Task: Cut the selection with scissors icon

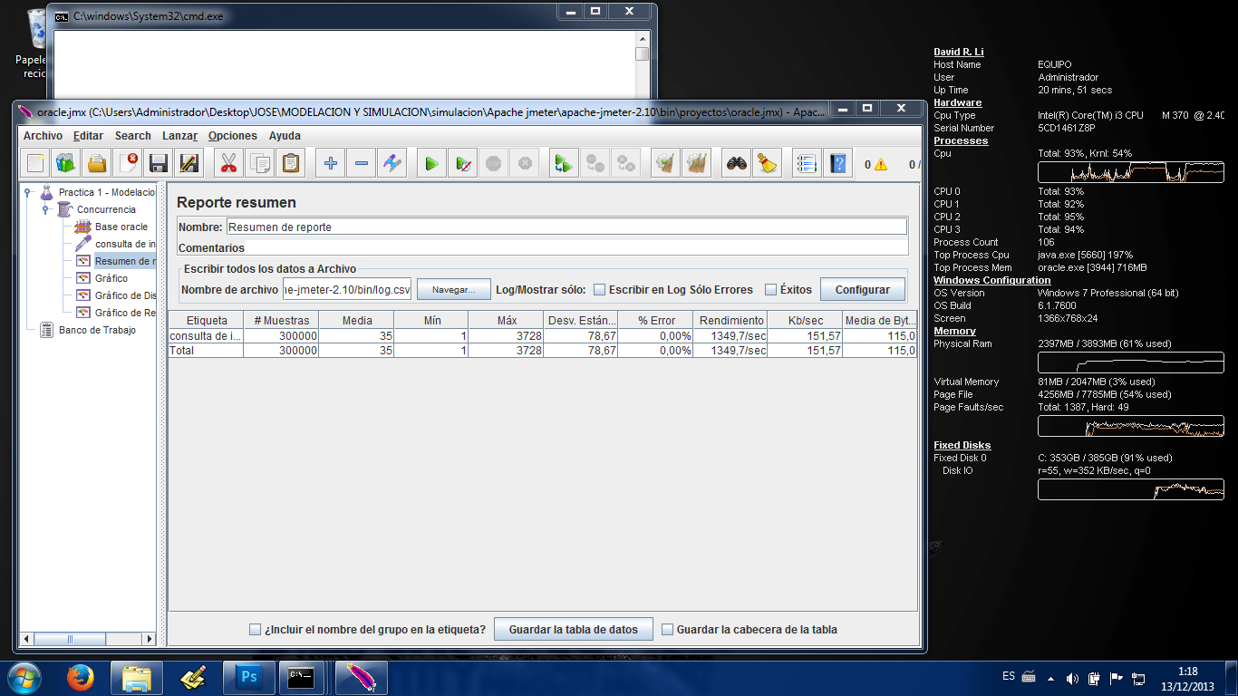Action: coord(228,163)
